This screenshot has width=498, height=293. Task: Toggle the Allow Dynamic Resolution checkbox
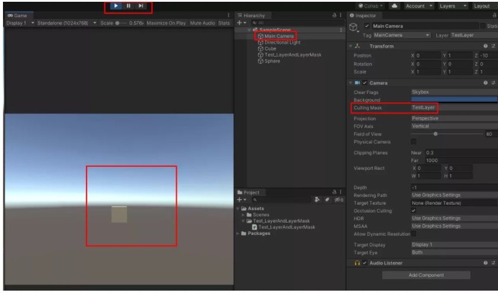coord(414,234)
